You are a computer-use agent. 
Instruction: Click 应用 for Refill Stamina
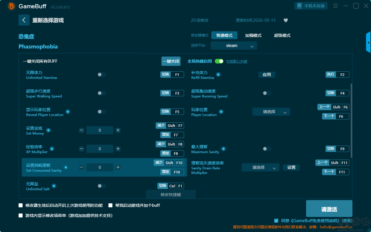[x=267, y=75]
